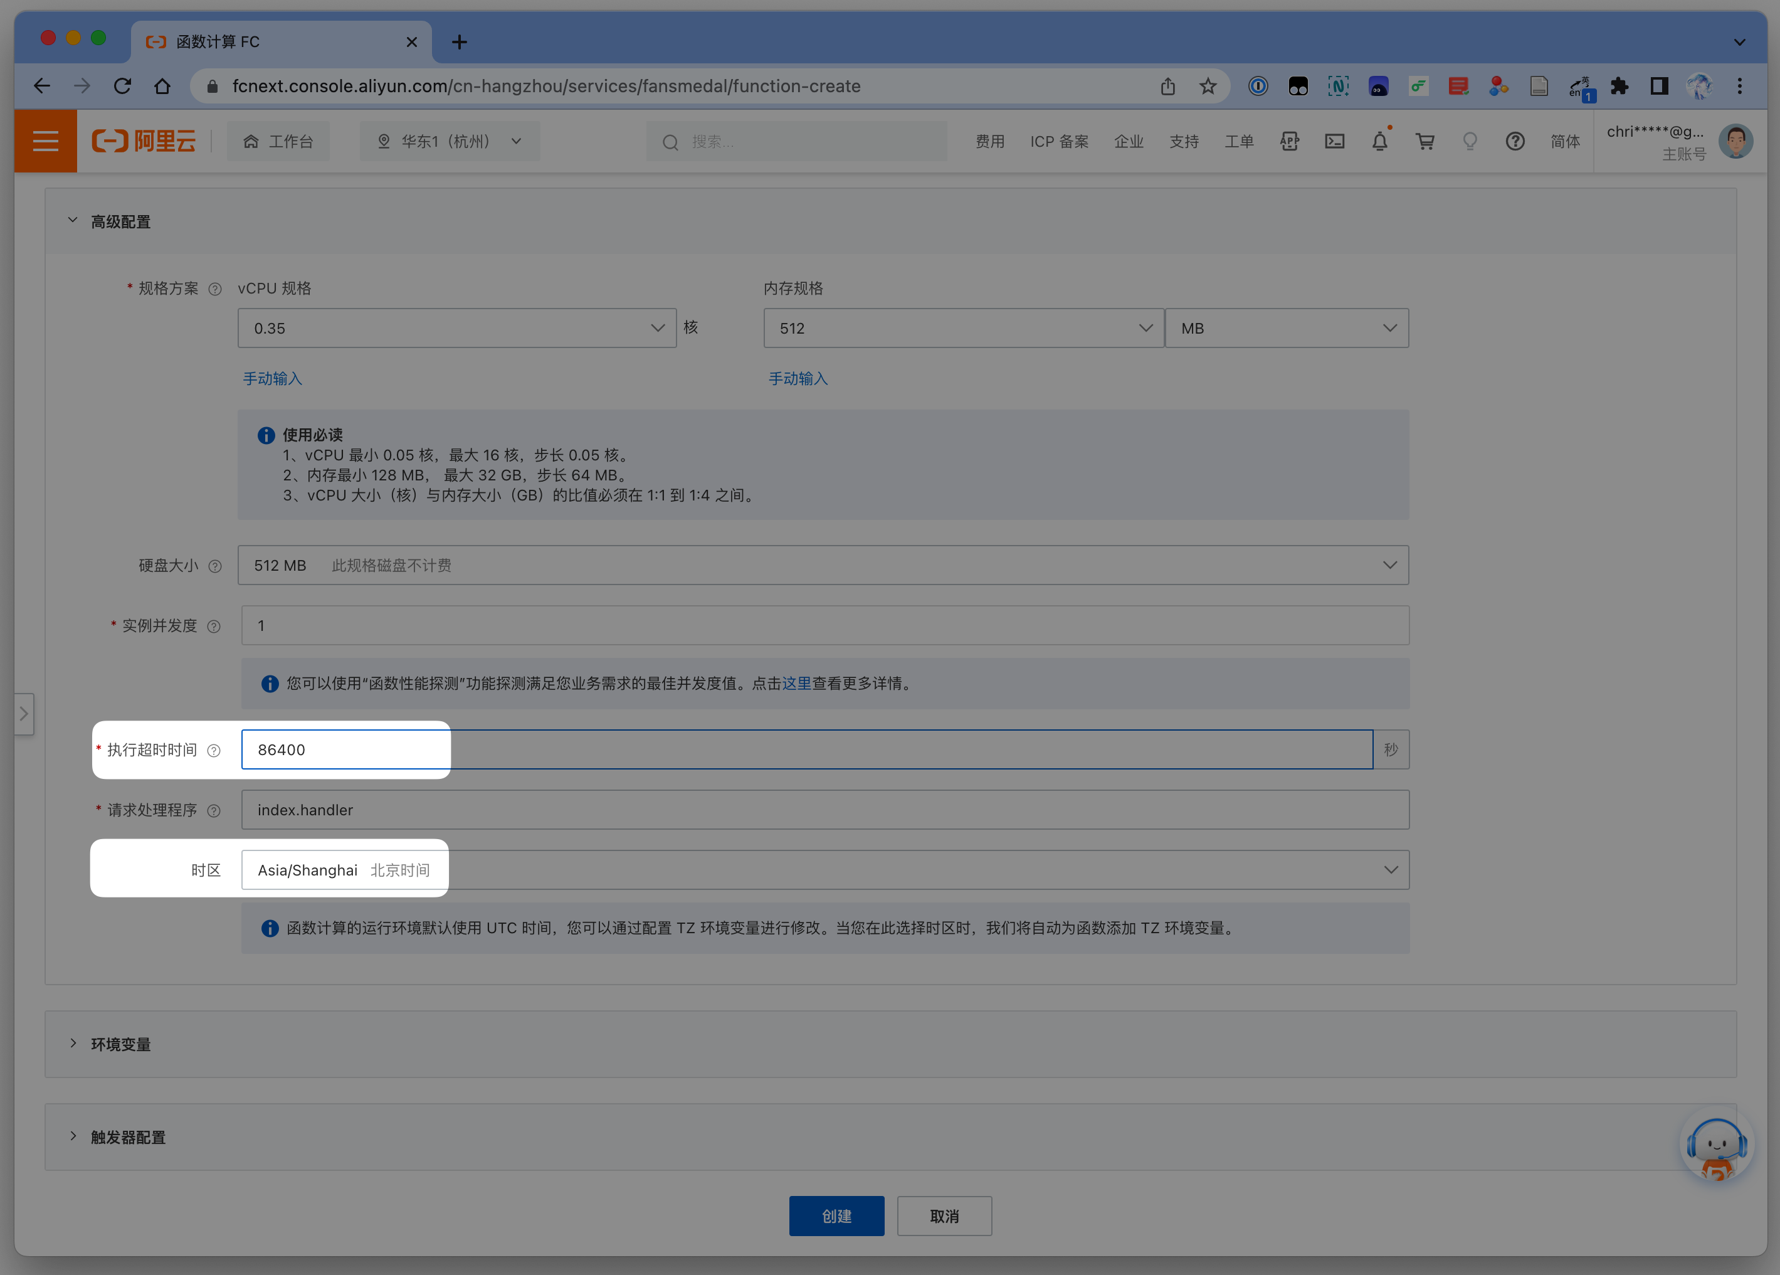Open the hamburger navigation menu
This screenshot has width=1780, height=1275.
tap(46, 141)
